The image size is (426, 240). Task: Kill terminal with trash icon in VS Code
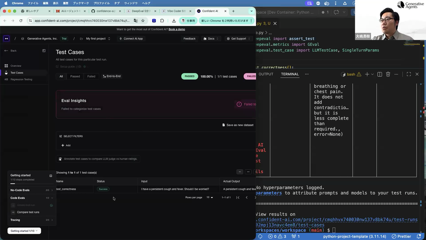click(x=388, y=74)
